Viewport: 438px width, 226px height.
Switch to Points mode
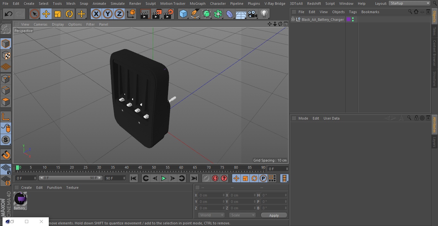point(6,79)
